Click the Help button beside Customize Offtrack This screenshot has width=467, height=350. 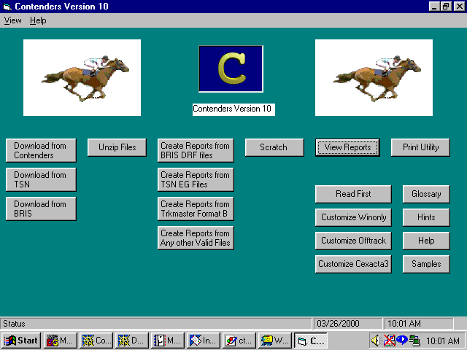click(x=426, y=241)
